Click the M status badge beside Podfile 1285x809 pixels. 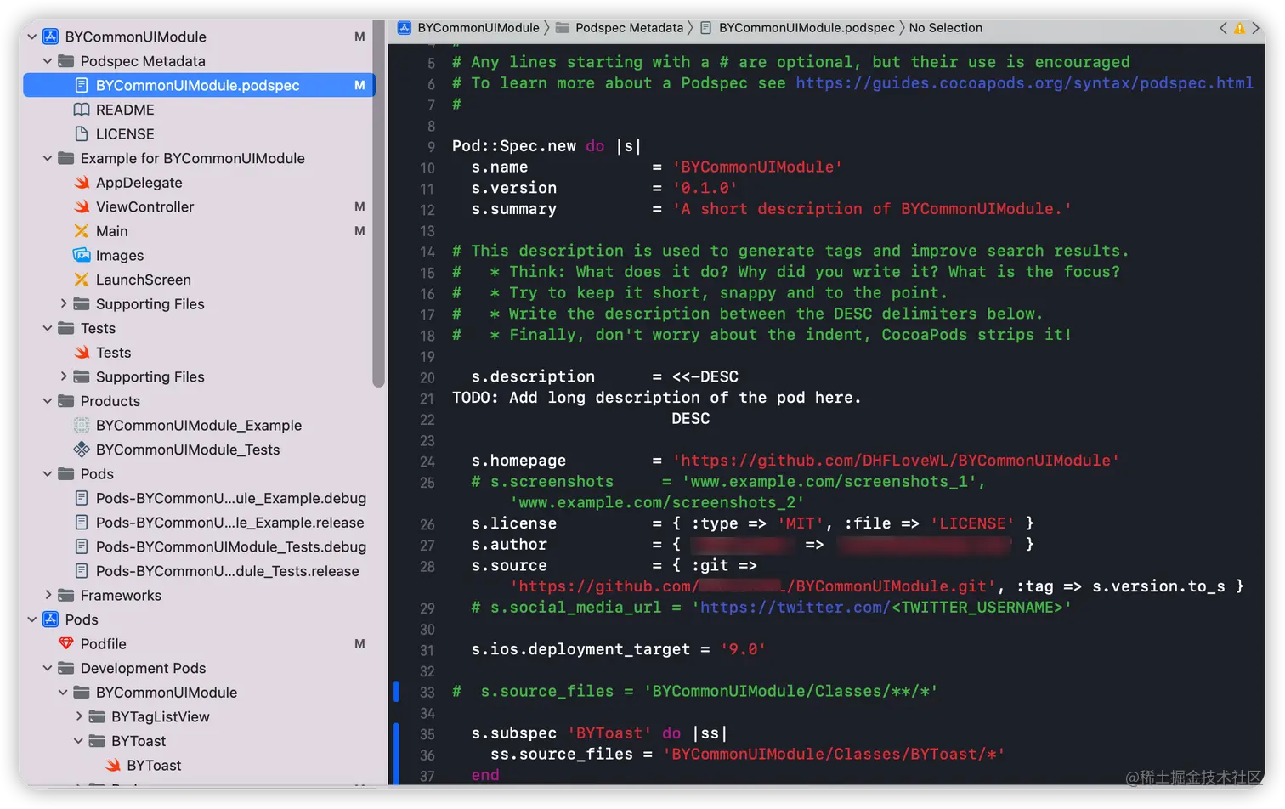359,643
